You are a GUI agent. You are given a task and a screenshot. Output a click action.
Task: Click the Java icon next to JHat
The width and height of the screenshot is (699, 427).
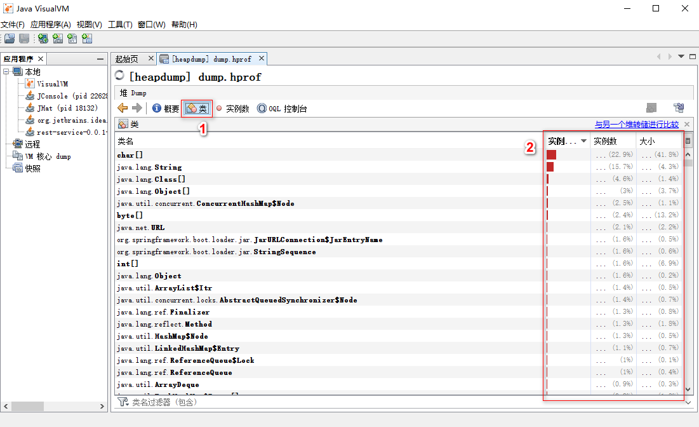pyautogui.click(x=30, y=107)
